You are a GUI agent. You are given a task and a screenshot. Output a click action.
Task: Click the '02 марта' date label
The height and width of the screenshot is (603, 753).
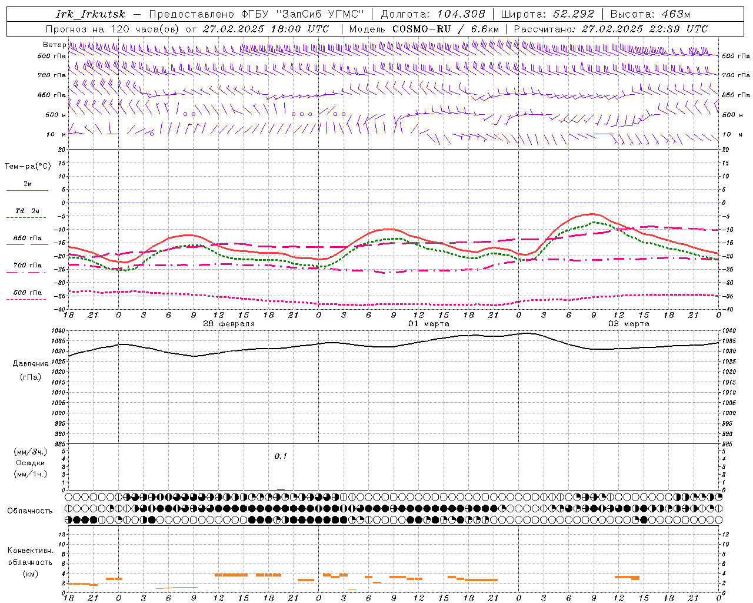click(629, 324)
